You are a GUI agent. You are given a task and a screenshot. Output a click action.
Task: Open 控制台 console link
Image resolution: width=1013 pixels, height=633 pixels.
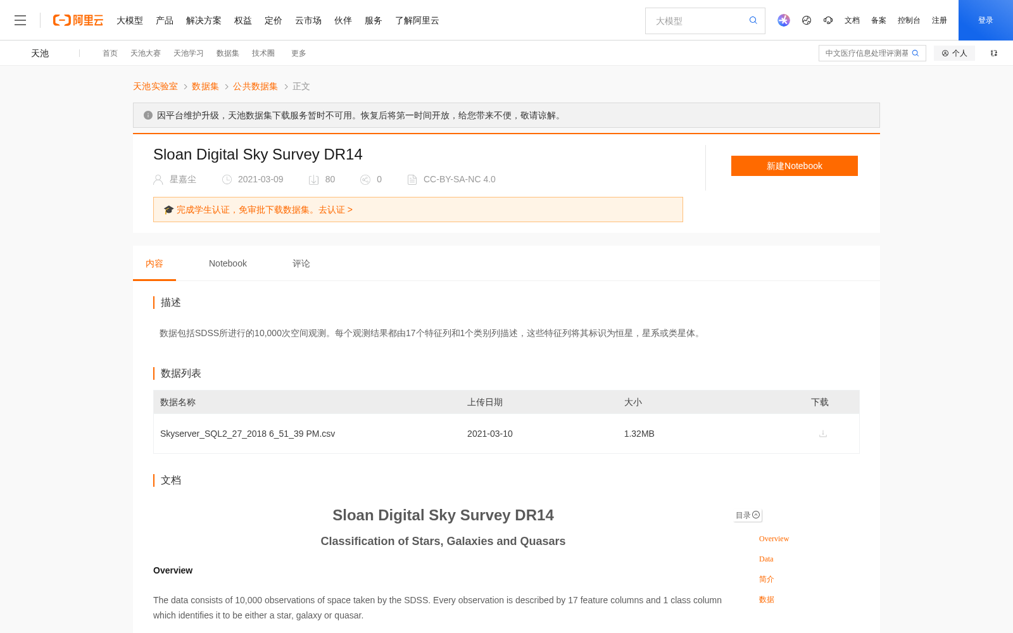point(909,20)
